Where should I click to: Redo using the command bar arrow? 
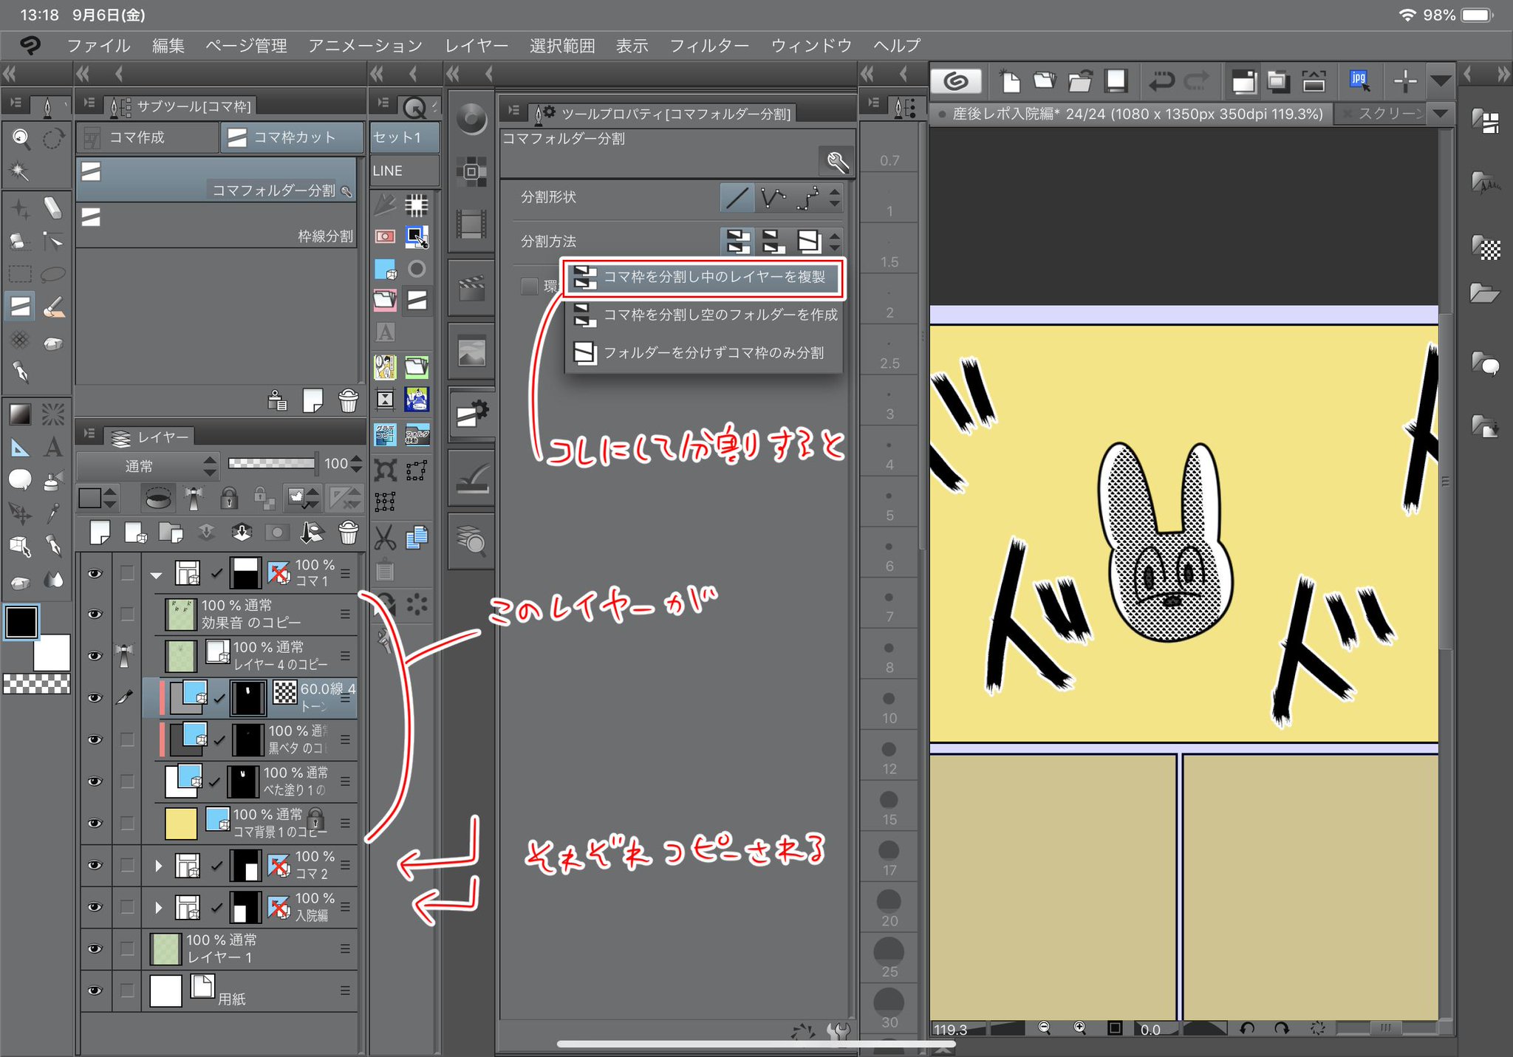click(x=1197, y=81)
